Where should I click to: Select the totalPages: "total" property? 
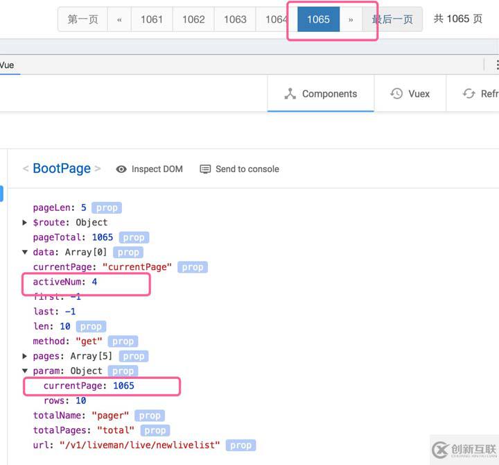(84, 430)
